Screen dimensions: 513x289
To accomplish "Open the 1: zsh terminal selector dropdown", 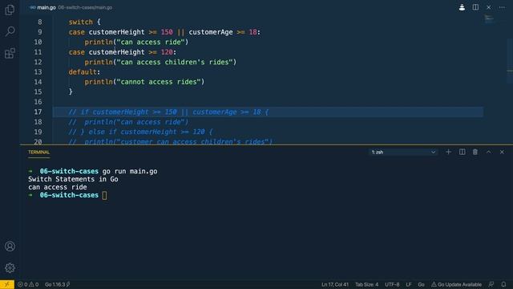I will (x=403, y=152).
